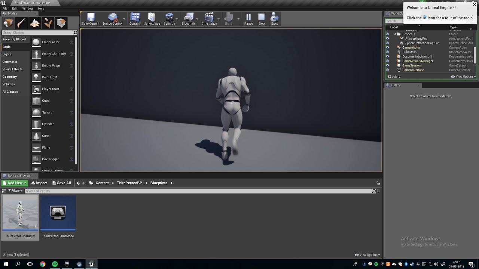Click the Import button
479x269 pixels.
click(x=39, y=183)
